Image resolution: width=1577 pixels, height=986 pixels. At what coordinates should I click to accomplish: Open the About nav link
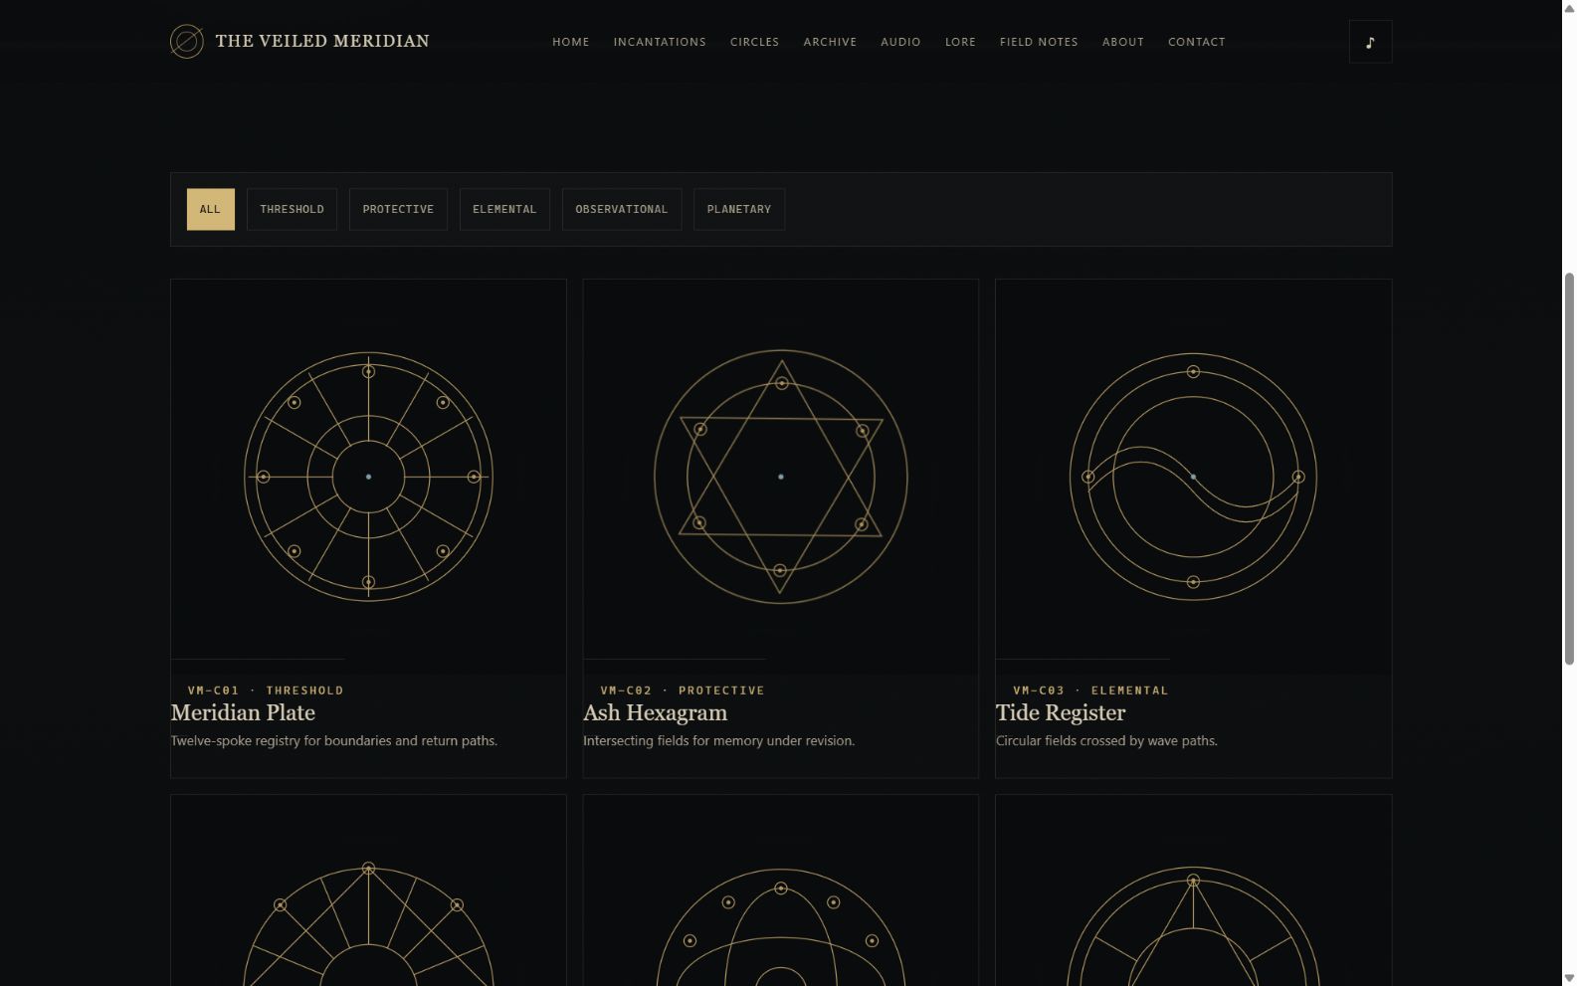click(1123, 42)
